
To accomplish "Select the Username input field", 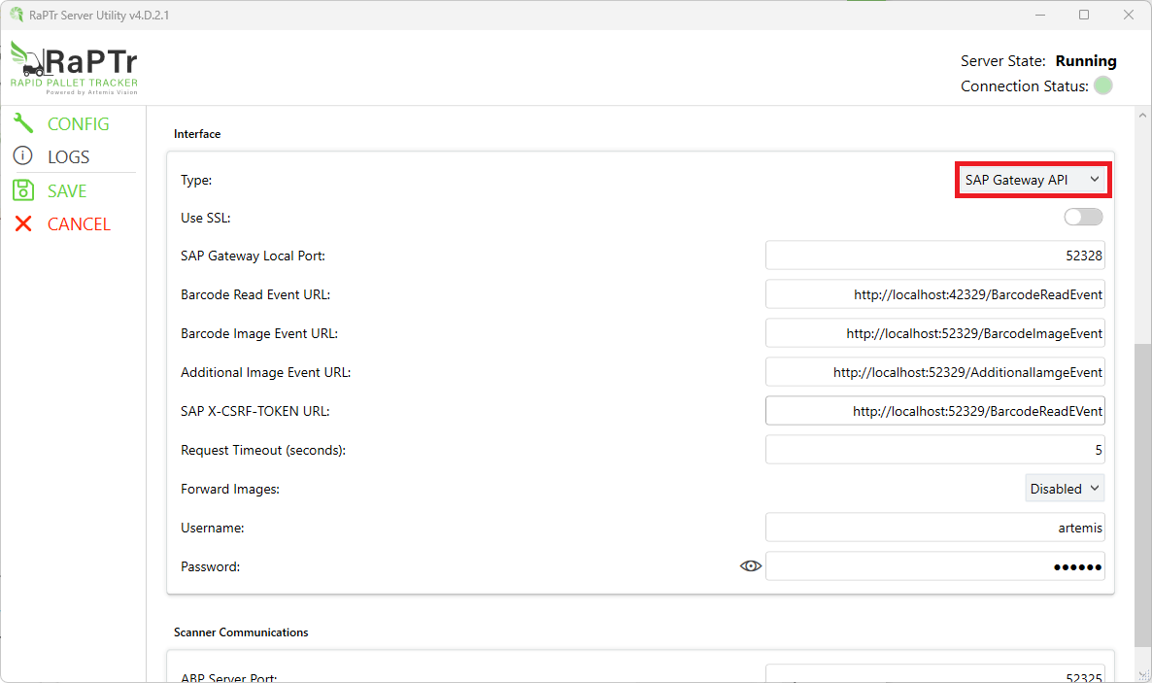I will (x=934, y=528).
